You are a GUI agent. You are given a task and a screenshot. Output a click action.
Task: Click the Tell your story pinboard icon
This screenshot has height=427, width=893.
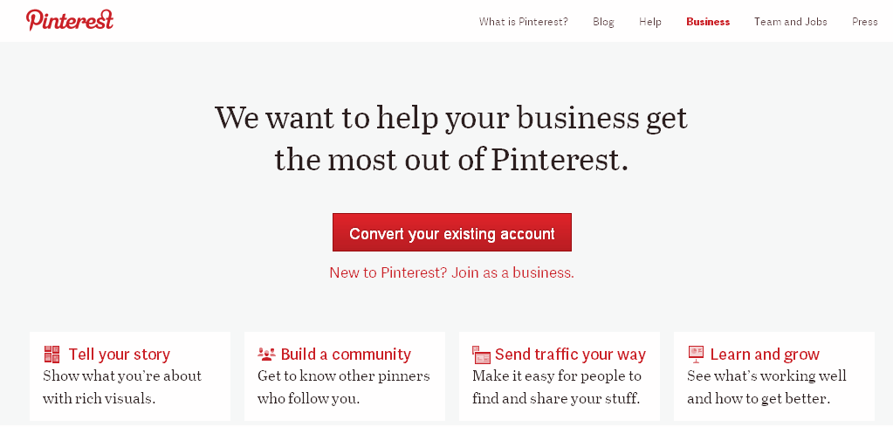tap(52, 355)
